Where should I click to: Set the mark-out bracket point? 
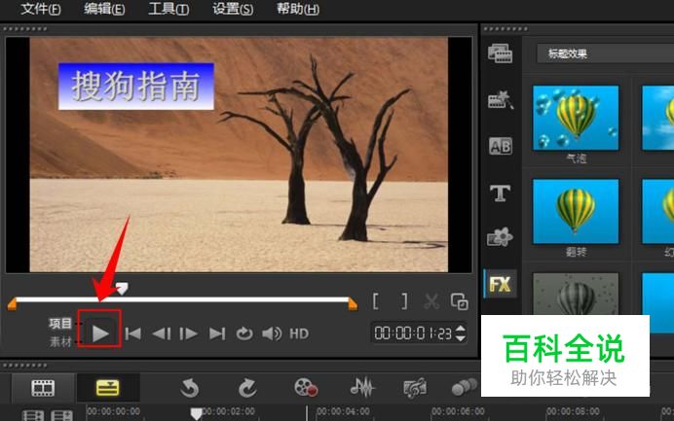pyautogui.click(x=404, y=301)
